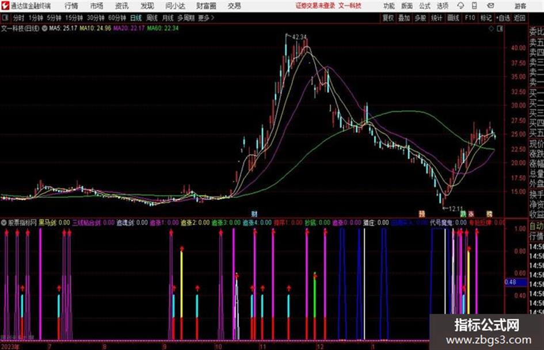Open the 版面 menu

point(406,6)
